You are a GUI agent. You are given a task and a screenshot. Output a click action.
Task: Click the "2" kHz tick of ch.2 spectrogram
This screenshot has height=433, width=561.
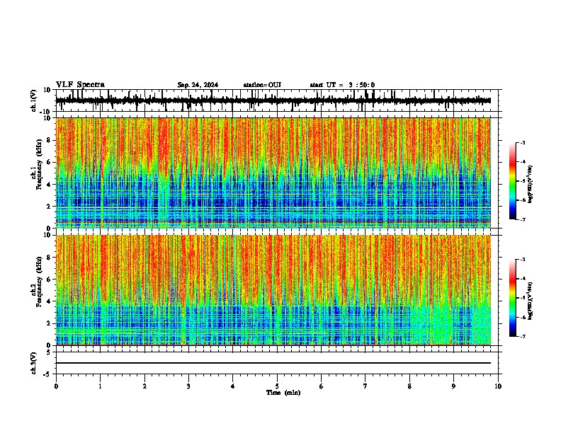pos(49,323)
